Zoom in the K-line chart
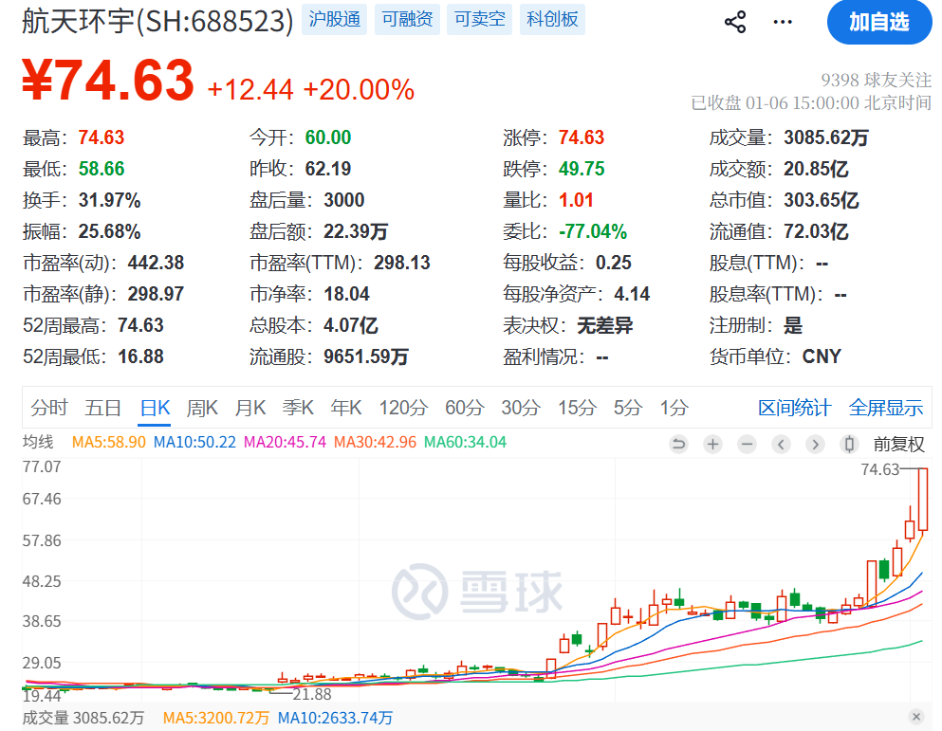 click(712, 444)
